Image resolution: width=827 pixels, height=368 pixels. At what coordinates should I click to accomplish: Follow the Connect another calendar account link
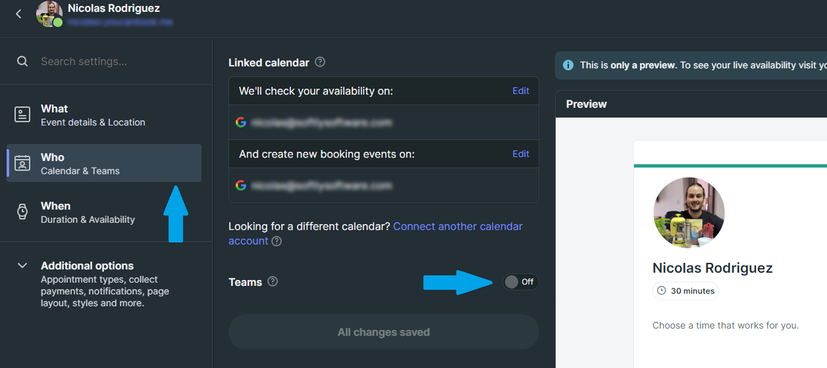[x=375, y=233]
